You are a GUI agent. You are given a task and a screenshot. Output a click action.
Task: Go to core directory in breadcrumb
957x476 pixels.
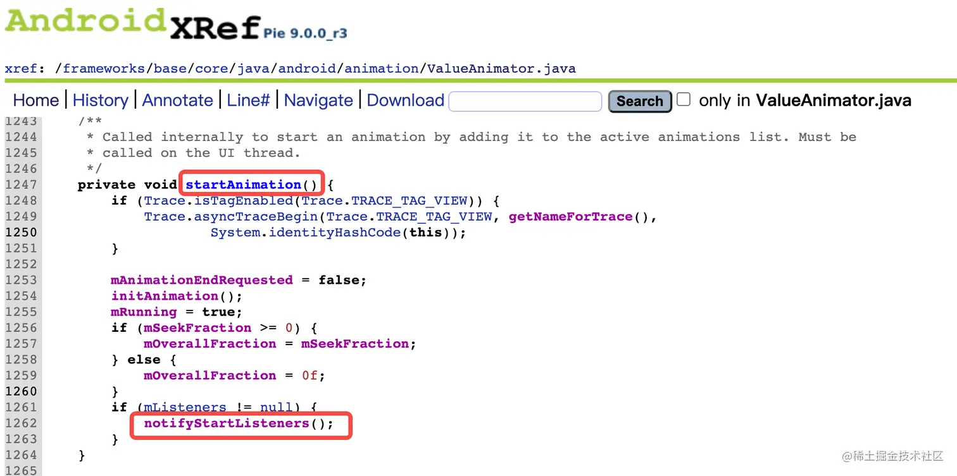(x=211, y=68)
